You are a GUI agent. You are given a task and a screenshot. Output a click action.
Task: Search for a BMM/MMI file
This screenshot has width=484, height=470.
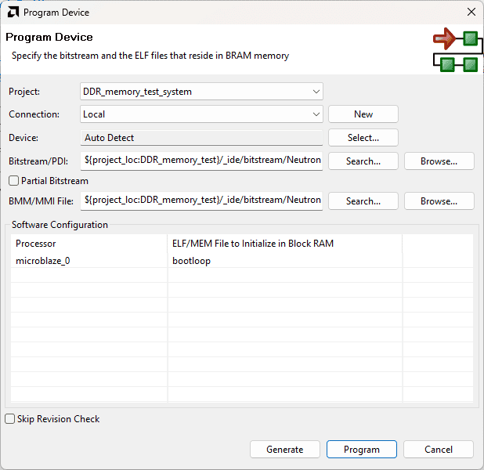(363, 201)
